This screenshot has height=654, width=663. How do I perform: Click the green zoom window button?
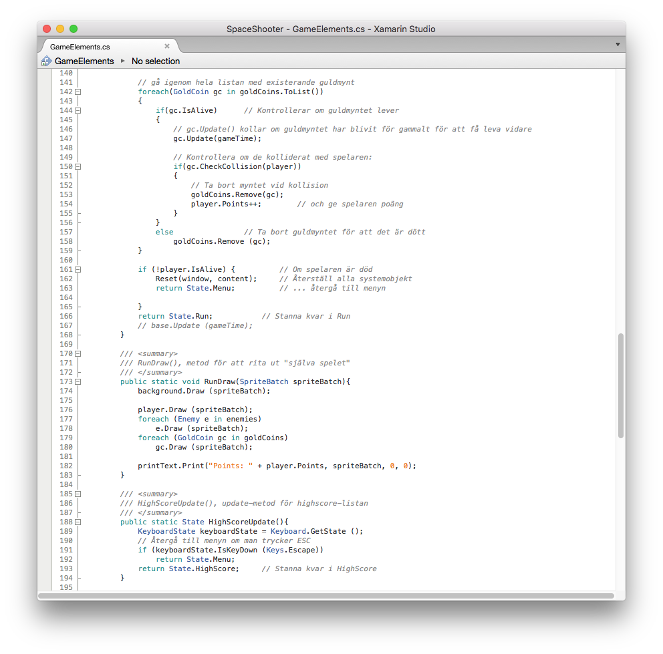coord(74,29)
